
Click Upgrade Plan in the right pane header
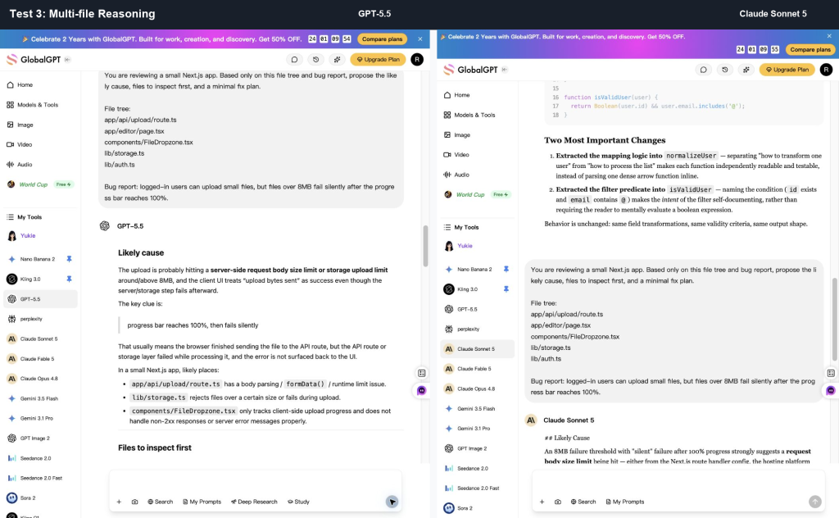(787, 70)
